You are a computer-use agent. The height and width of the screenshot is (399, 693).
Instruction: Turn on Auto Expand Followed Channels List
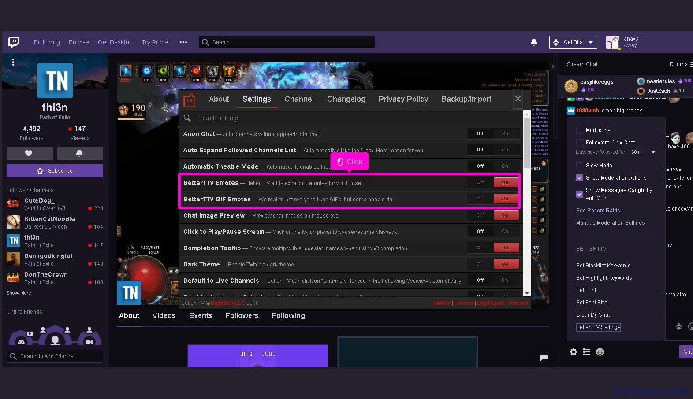pyautogui.click(x=505, y=150)
